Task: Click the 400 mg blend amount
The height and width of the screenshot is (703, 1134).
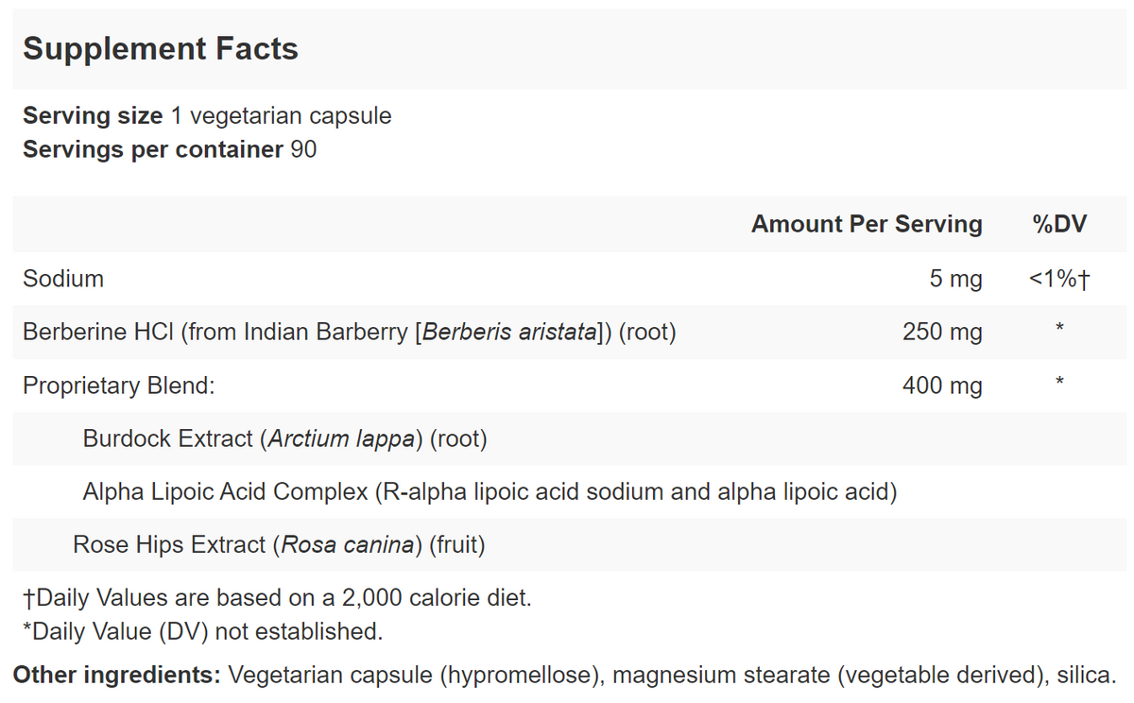Action: coord(941,386)
